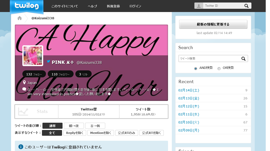Screen dimensions: 270x151
Task: Click the 3 リスト pill
Action: point(83,74)
